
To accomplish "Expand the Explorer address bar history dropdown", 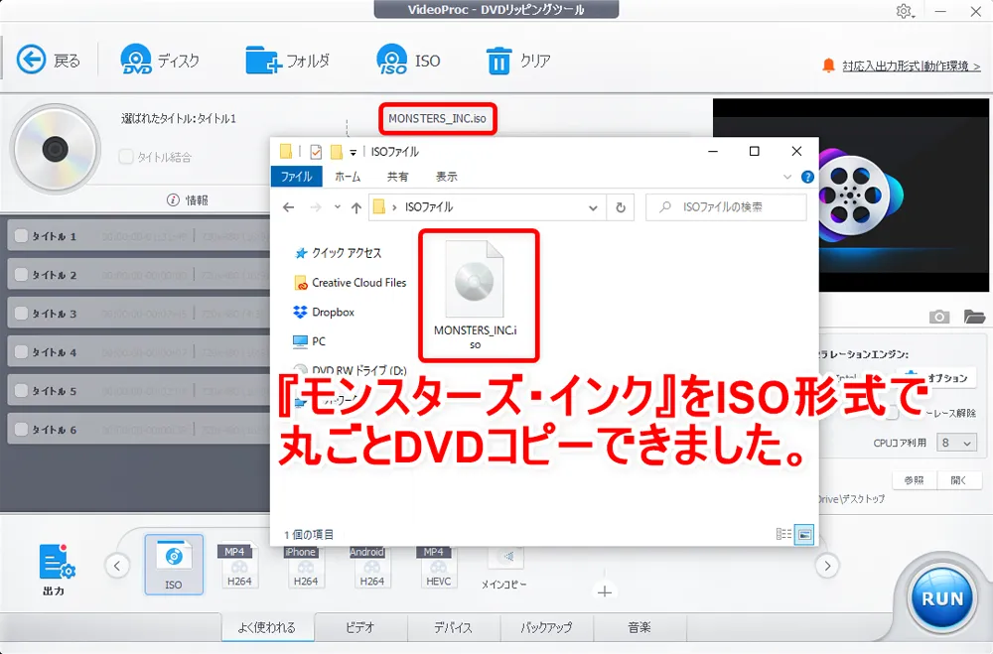I will (x=593, y=207).
